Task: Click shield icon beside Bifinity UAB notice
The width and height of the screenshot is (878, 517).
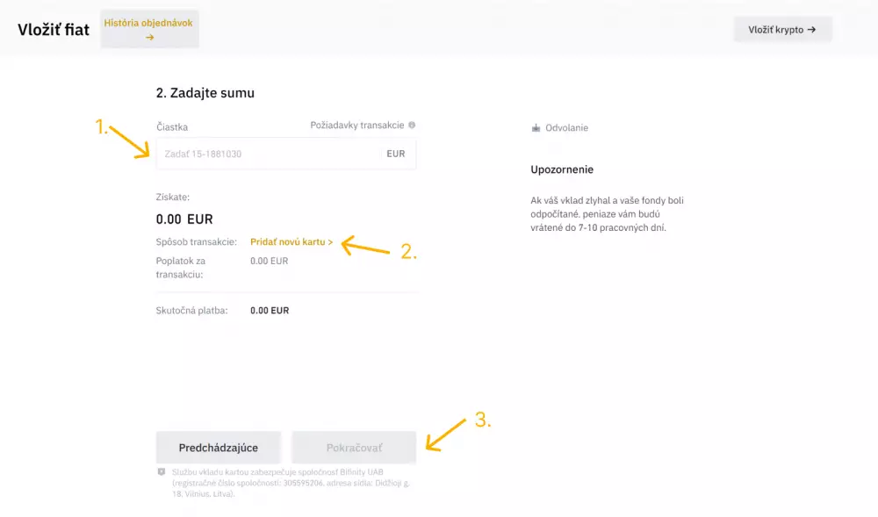Action: click(x=161, y=472)
